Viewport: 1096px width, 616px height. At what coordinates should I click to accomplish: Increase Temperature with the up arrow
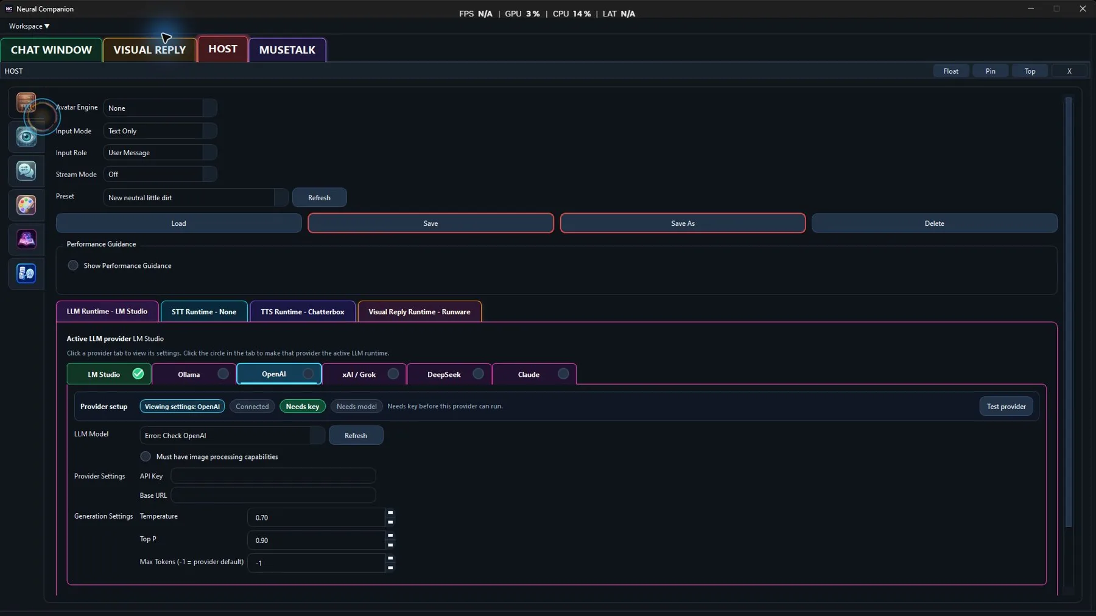tap(390, 513)
